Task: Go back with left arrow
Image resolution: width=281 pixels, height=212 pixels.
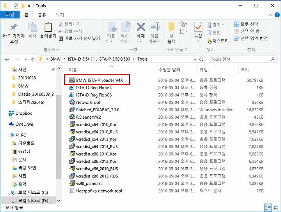Action: pyautogui.click(x=7, y=59)
